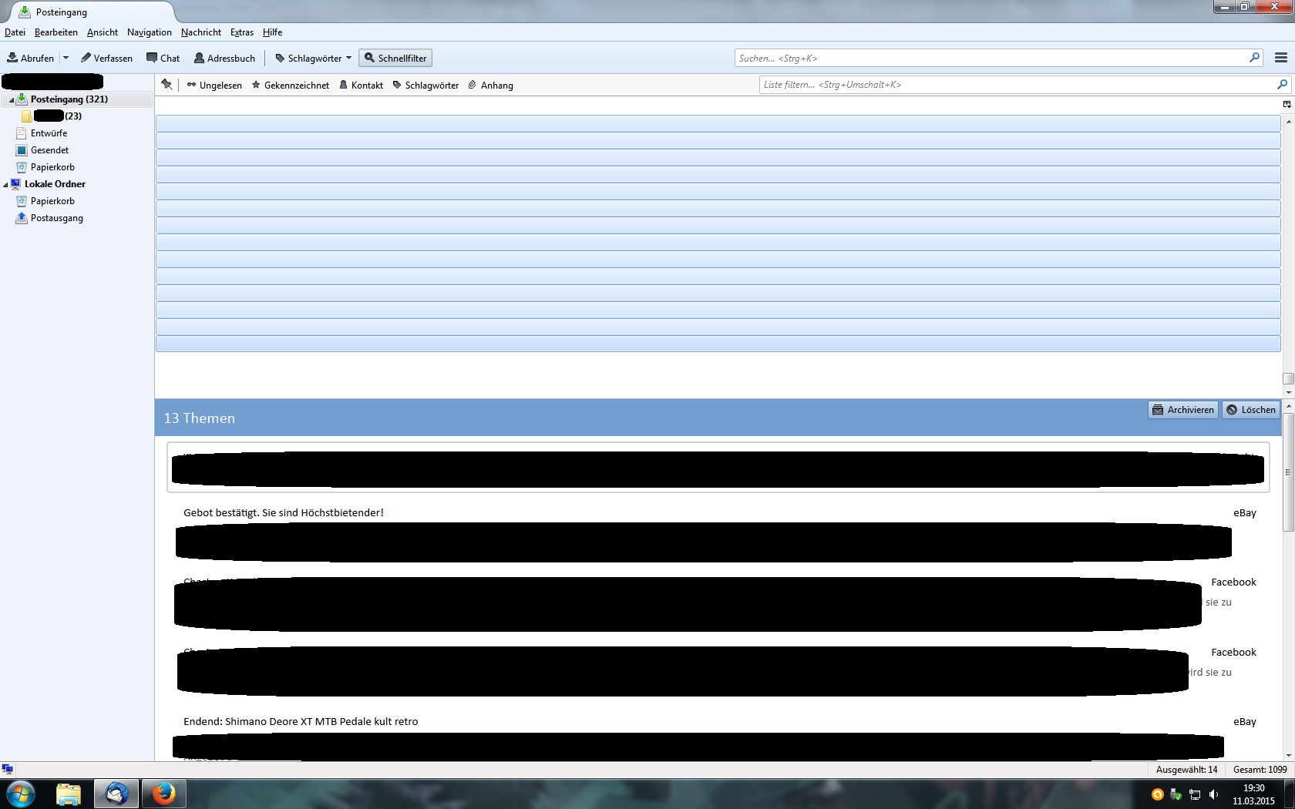Image resolution: width=1295 pixels, height=809 pixels.
Task: Open the Hilfe menu
Action: coord(272,32)
